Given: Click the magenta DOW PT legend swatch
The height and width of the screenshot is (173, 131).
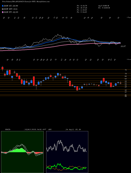Looking at the screenshot, I should point(3,12).
